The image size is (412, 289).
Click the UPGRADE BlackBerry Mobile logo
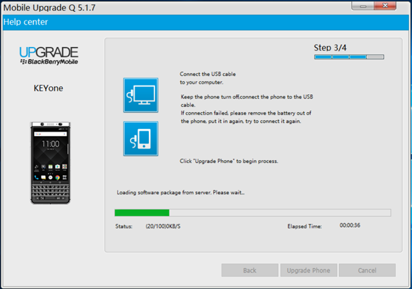(x=49, y=56)
